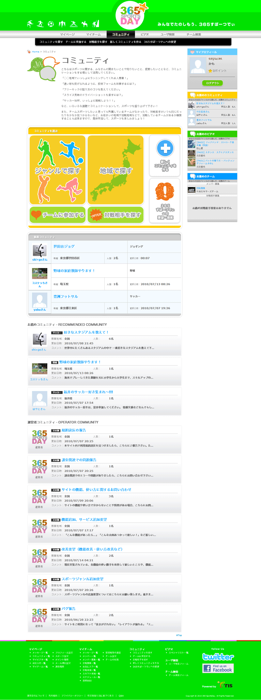Screen dimensions: 261x700
Task: Open the 世田谷ジョグ community link
Action: click(64, 247)
